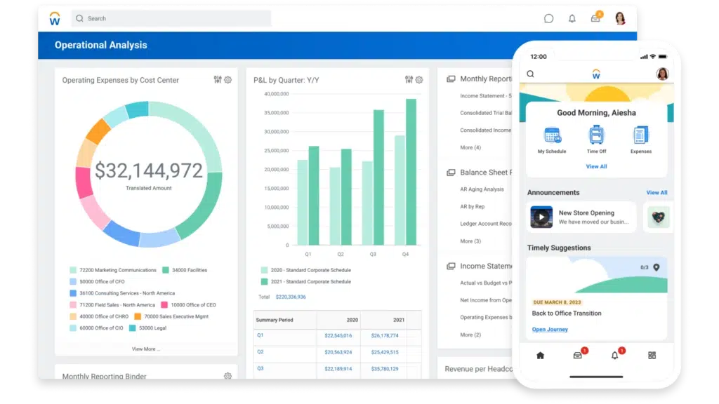
Task: Open the notifications bell in desktop header
Action: coord(572,19)
